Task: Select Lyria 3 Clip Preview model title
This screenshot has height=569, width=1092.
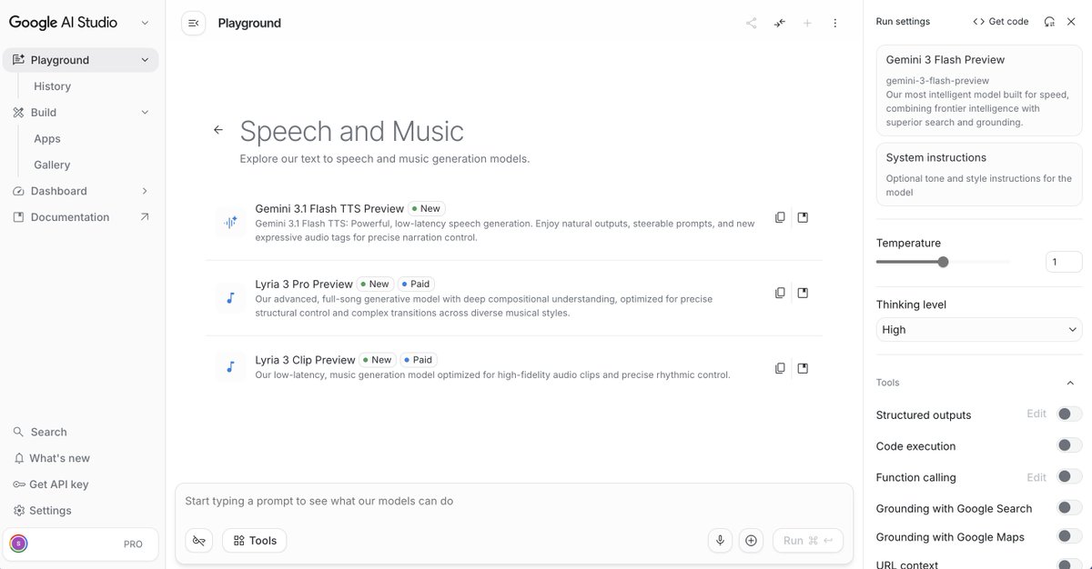Action: point(305,359)
